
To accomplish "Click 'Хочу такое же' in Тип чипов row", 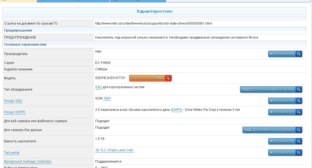I will click(285, 153).
